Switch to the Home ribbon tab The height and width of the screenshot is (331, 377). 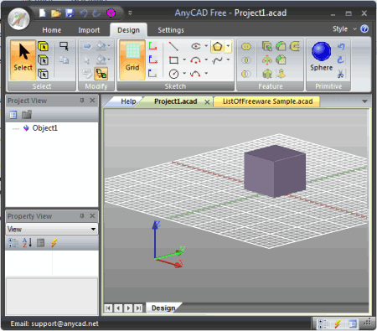[52, 30]
